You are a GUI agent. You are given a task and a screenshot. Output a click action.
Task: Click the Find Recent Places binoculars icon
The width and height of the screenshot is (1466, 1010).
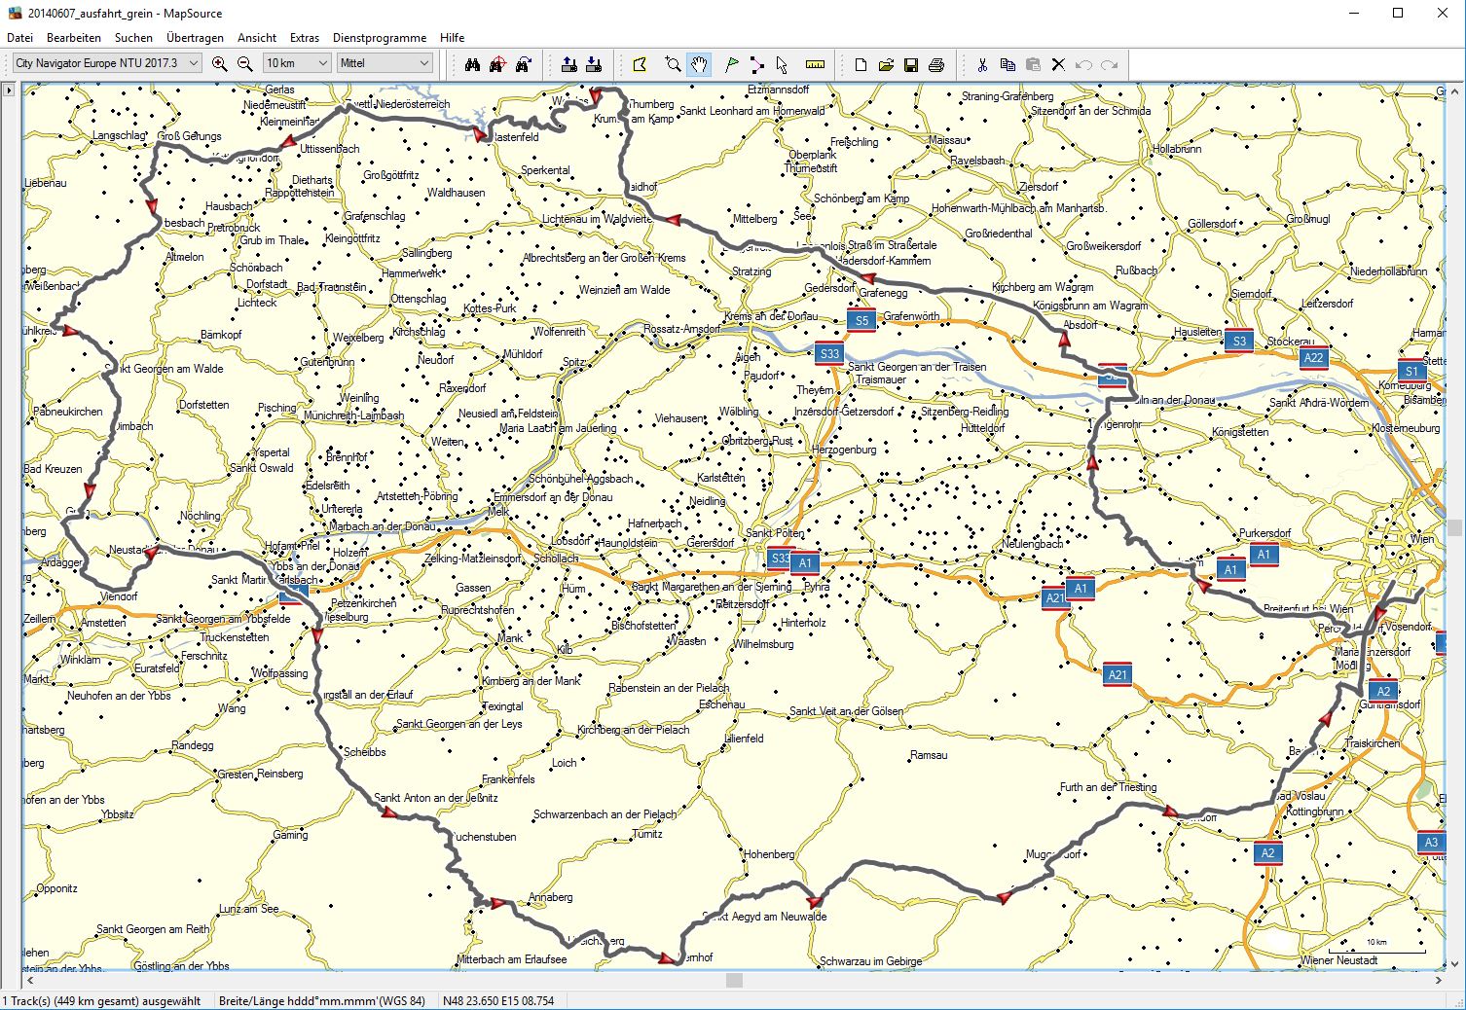[x=523, y=64]
